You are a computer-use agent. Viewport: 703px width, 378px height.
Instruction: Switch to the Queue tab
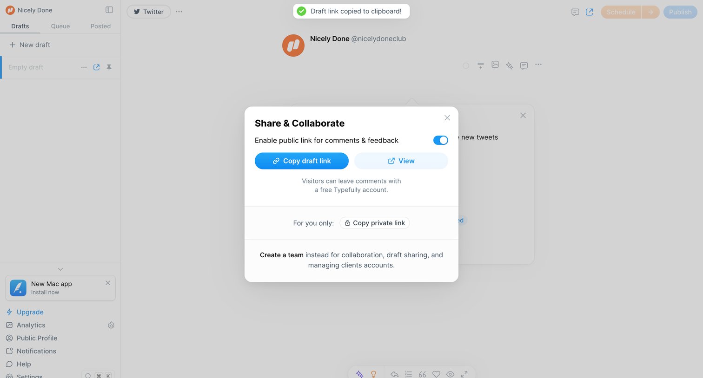click(60, 26)
